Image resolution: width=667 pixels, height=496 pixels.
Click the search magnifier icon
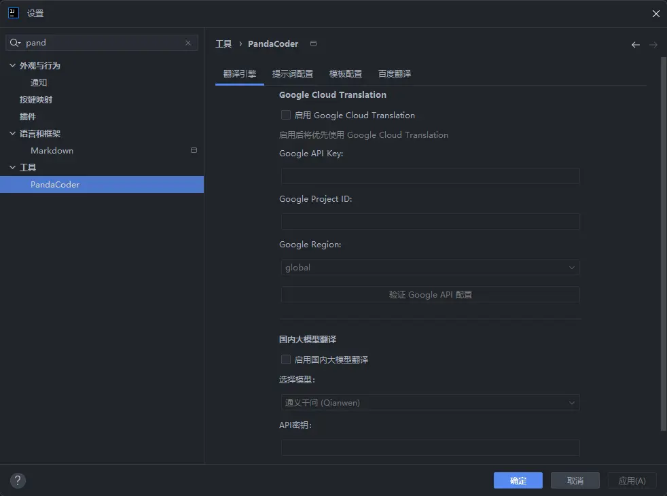tap(15, 43)
